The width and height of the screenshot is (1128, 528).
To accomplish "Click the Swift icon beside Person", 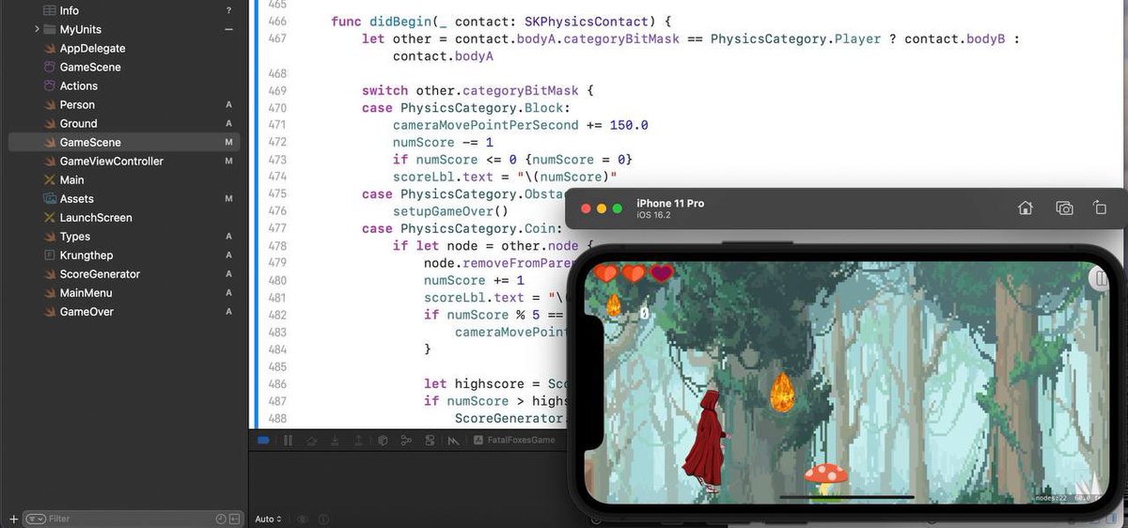I will tap(50, 104).
